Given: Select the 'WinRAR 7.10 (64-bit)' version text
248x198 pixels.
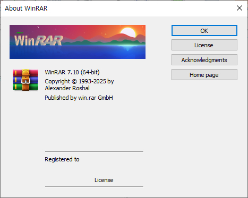Looking at the screenshot, I should [72, 72].
